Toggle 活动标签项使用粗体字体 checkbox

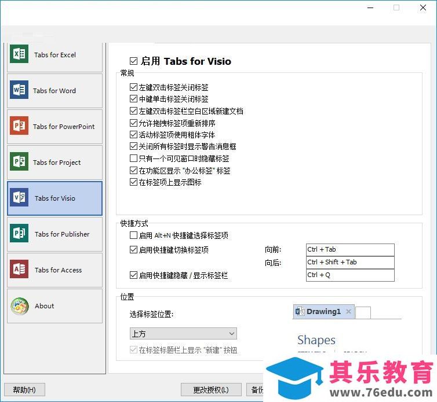(x=133, y=135)
